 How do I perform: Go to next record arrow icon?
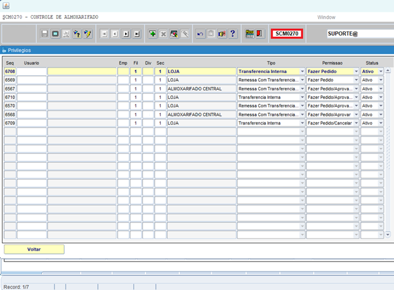click(x=126, y=34)
